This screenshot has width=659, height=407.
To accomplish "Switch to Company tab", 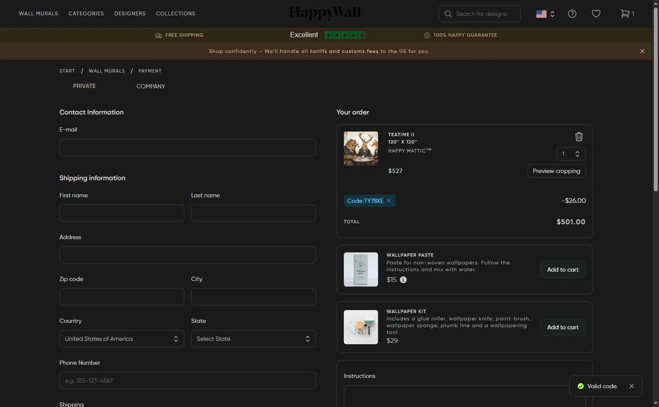I will [151, 86].
